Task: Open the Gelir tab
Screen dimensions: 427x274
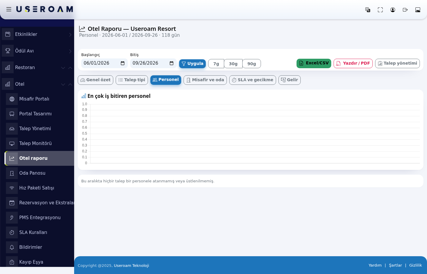Action: tap(289, 80)
